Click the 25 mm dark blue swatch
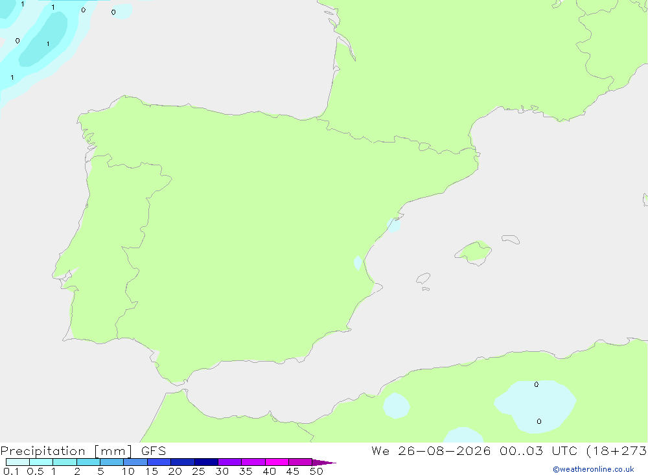The image size is (648, 475). pyautogui.click(x=206, y=462)
